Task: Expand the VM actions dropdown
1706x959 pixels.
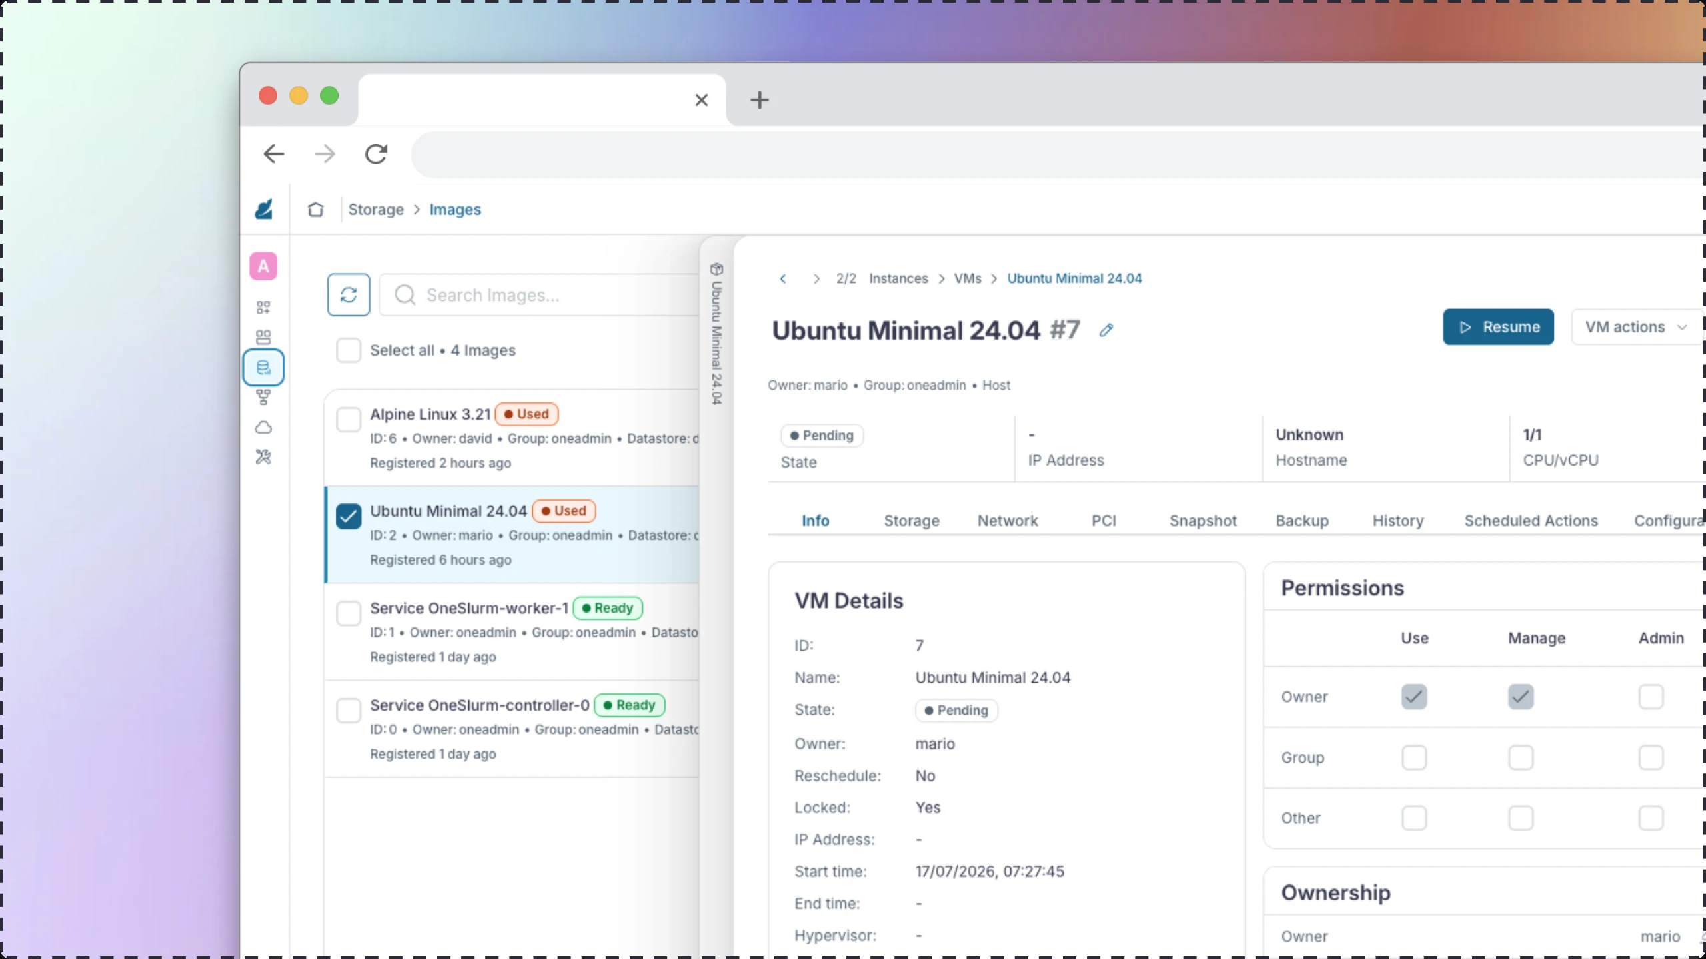Action: click(1637, 327)
